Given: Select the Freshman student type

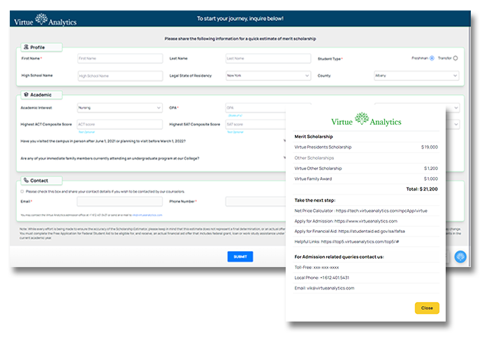Looking at the screenshot, I should pos(432,59).
